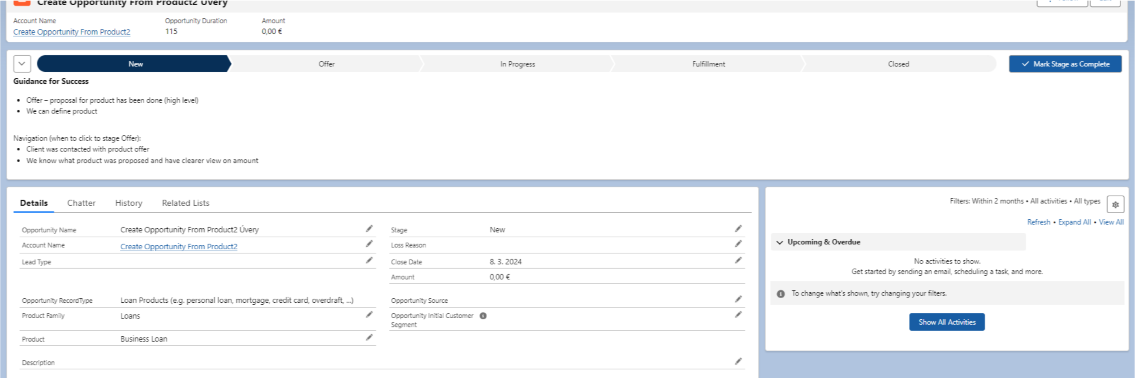The width and height of the screenshot is (1135, 378).
Task: Click Expand All activities link
Action: (x=1074, y=222)
